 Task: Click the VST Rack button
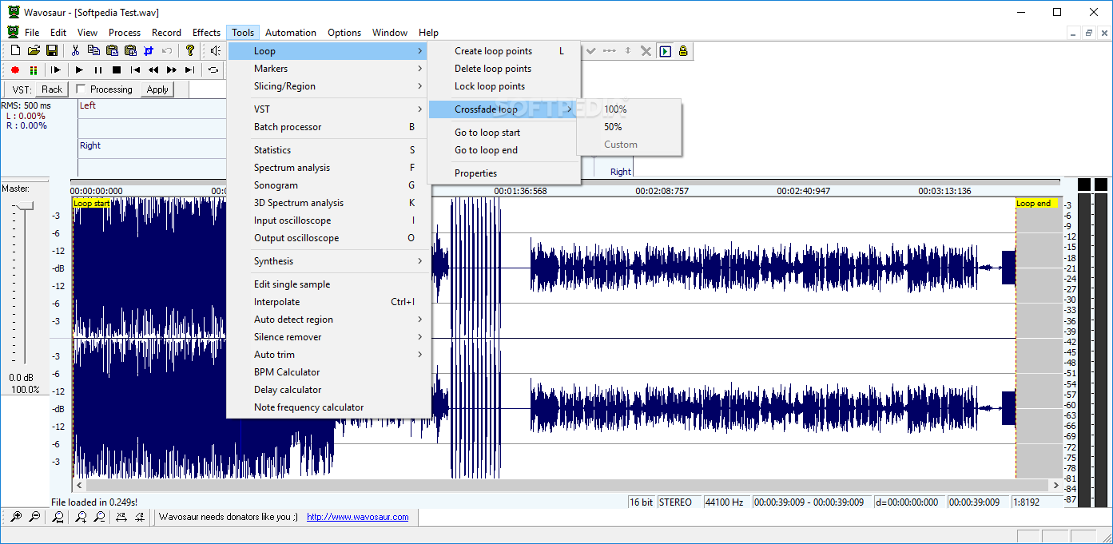52,89
